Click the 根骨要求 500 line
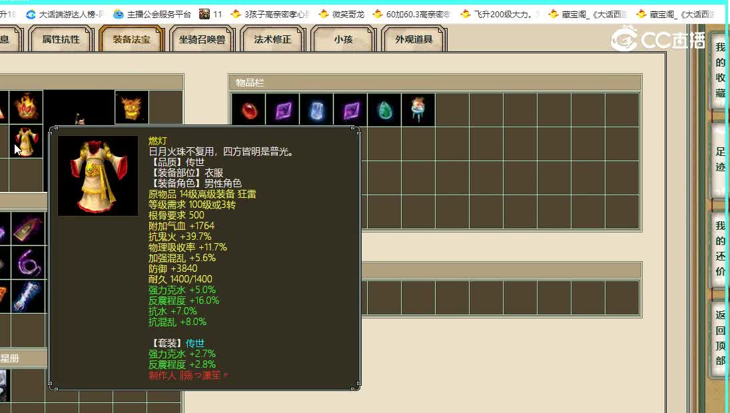Viewport: 730px width, 413px height. (x=177, y=216)
